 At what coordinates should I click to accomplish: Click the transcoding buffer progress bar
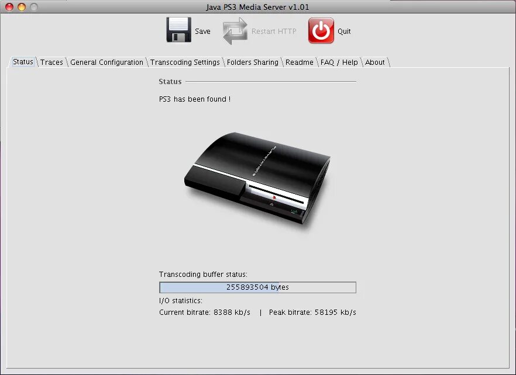pyautogui.click(x=257, y=287)
